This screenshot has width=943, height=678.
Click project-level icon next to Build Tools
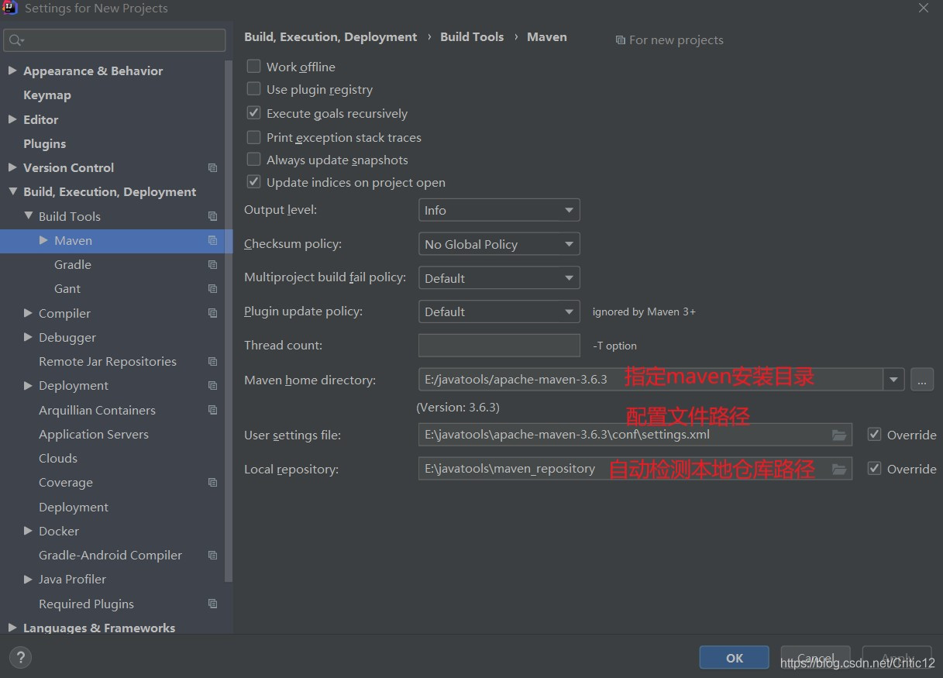(212, 217)
